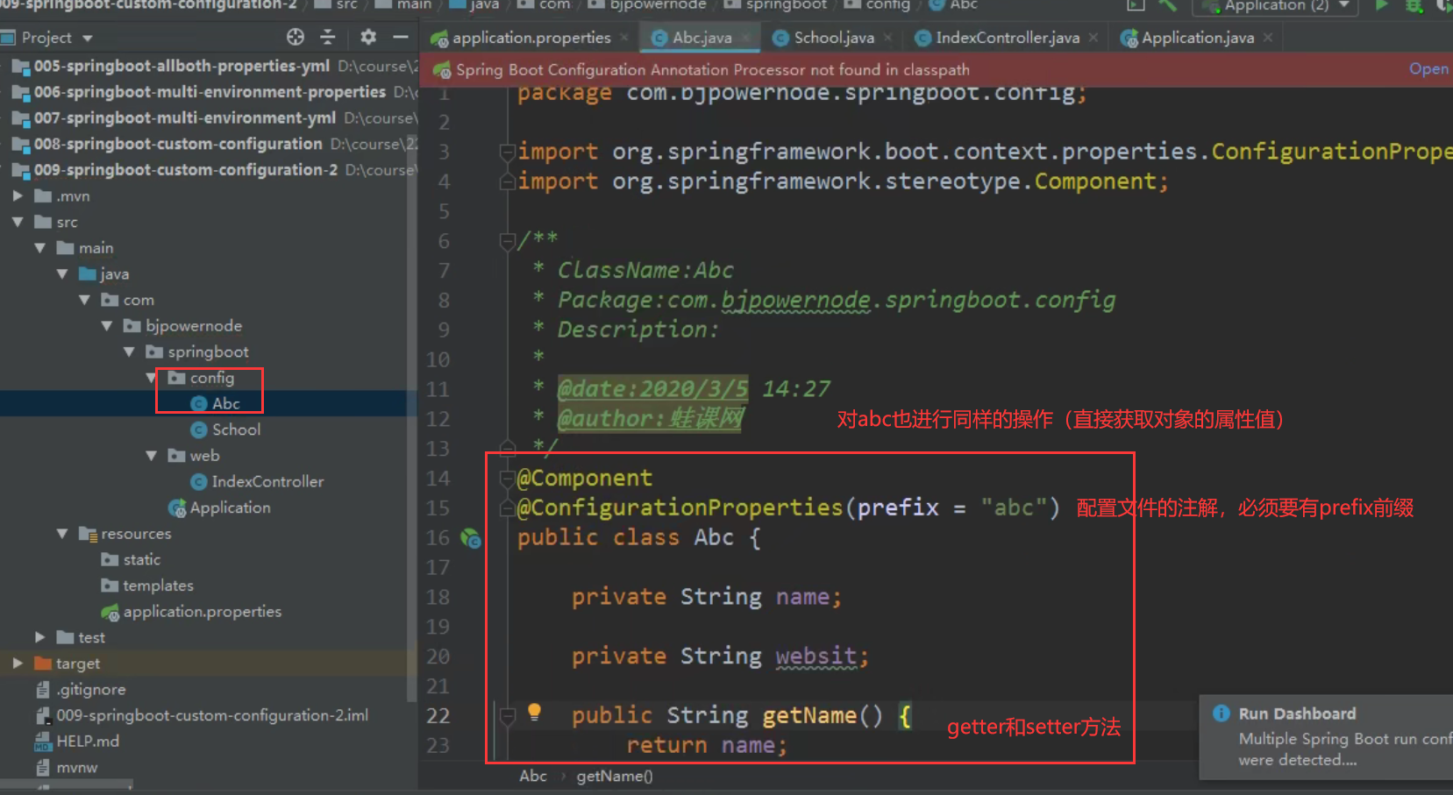Select the config package folder
This screenshot has width=1453, height=795.
coord(211,378)
